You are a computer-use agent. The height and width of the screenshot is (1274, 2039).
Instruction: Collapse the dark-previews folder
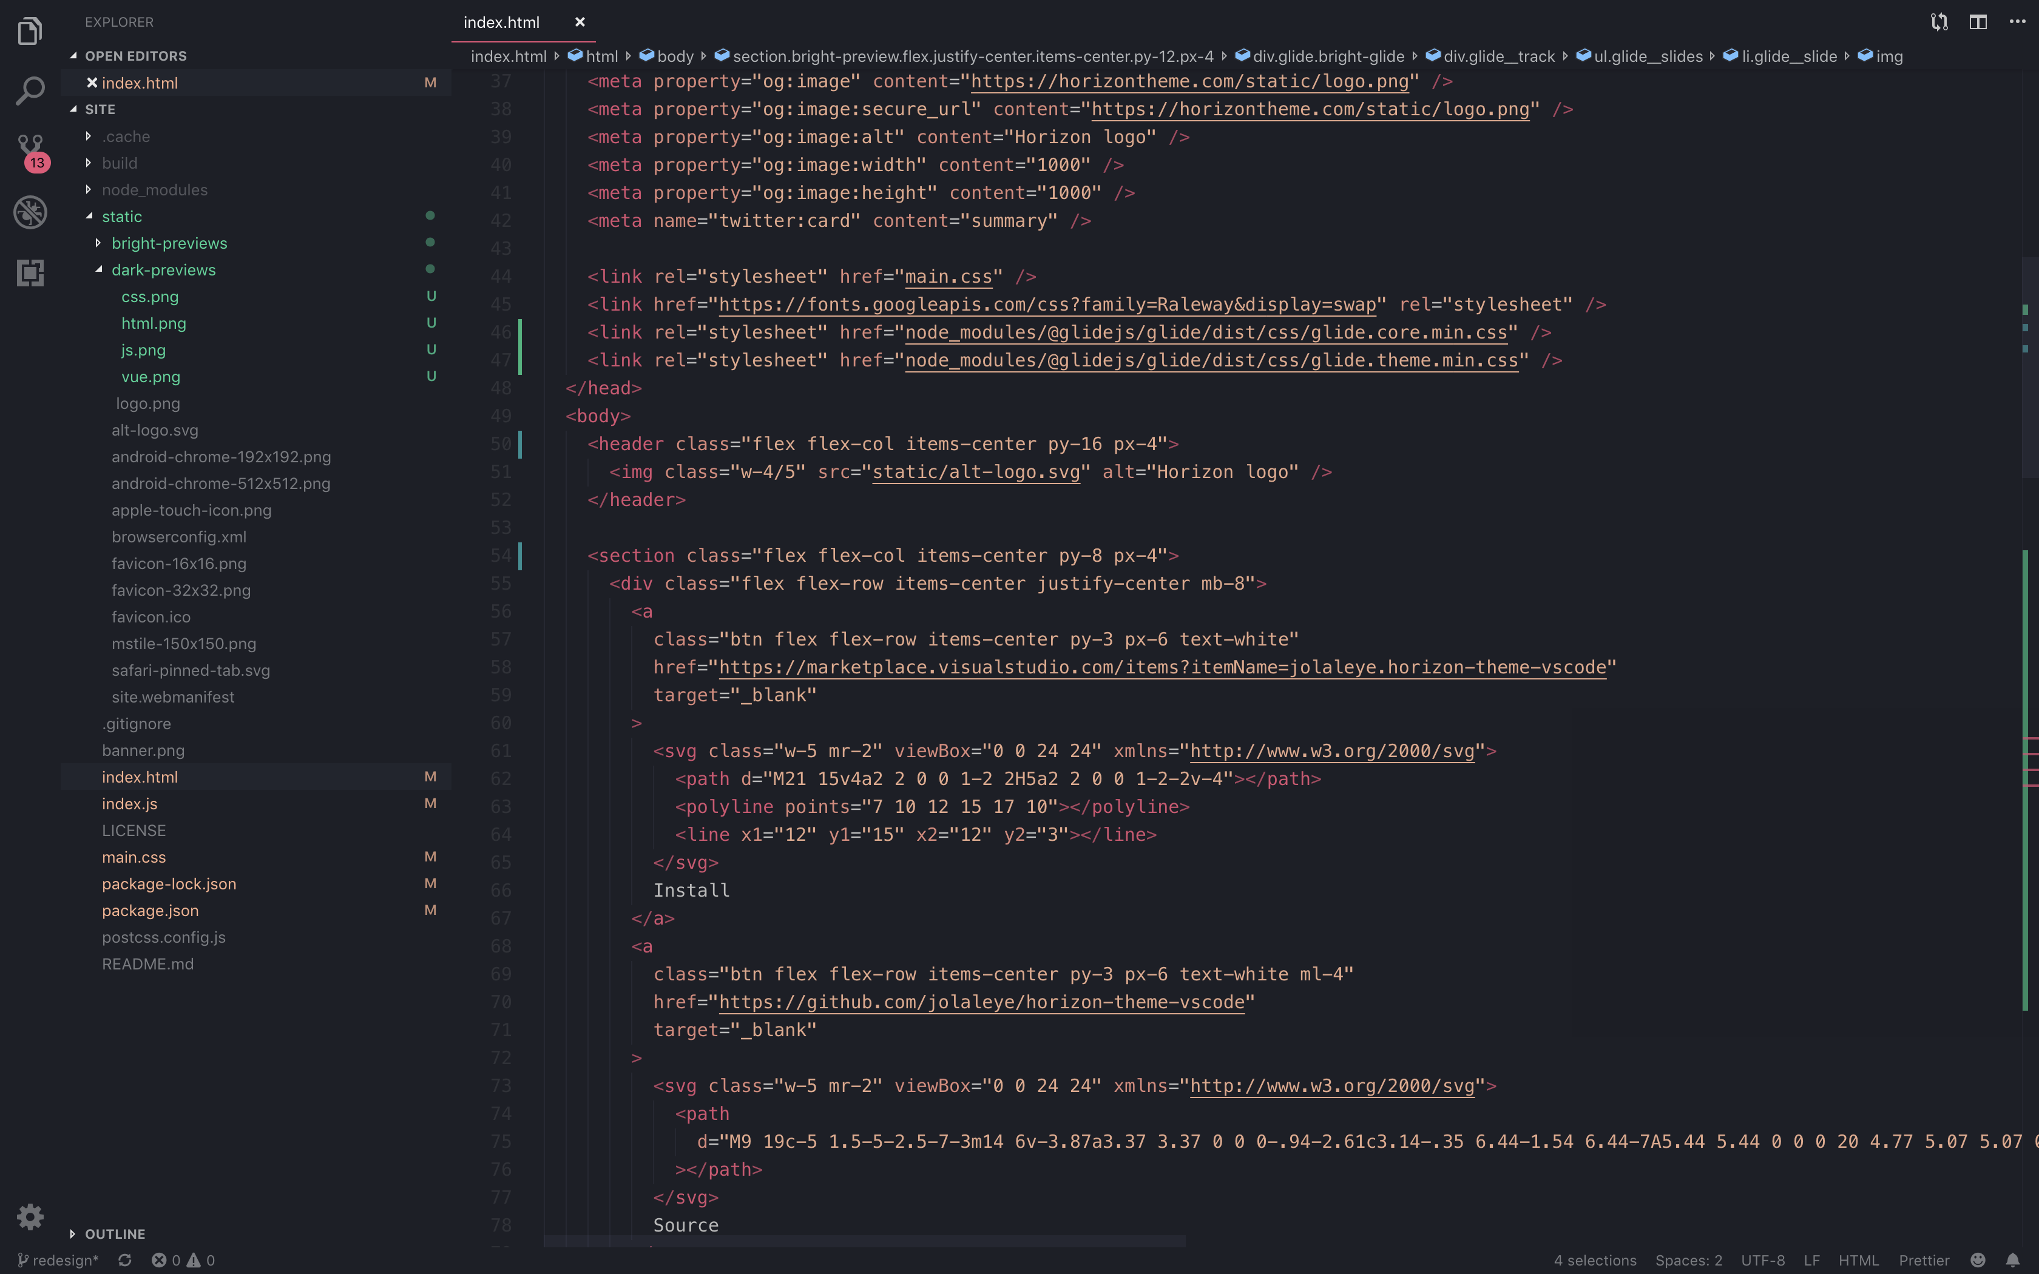pos(164,269)
